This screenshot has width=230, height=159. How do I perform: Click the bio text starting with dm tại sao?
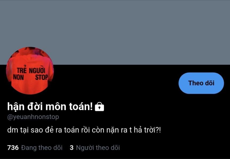coord(84,130)
